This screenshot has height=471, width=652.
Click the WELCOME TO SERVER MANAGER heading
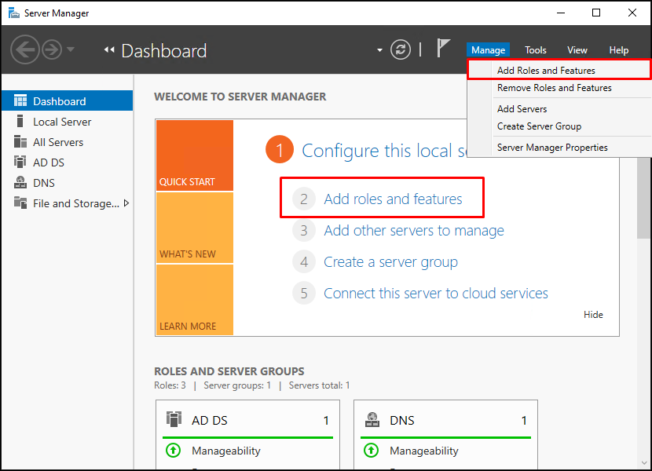click(240, 97)
